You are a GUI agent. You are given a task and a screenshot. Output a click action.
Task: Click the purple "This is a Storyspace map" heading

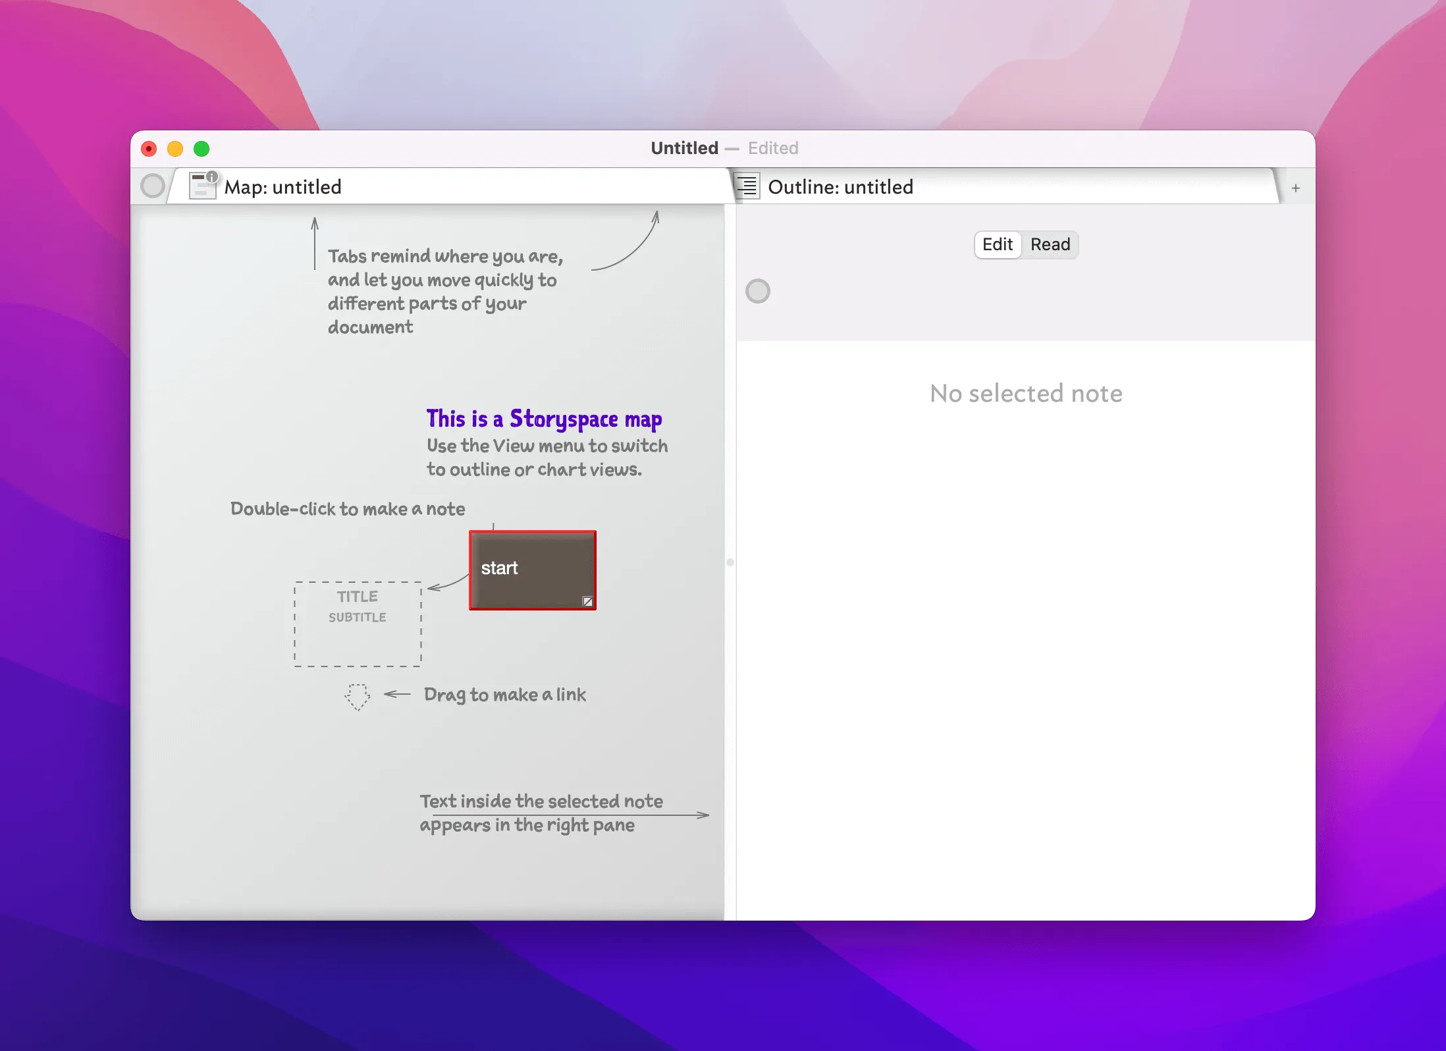[x=544, y=419]
